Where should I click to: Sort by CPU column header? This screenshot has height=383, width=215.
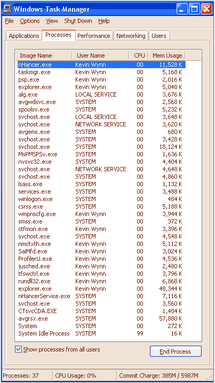point(139,55)
